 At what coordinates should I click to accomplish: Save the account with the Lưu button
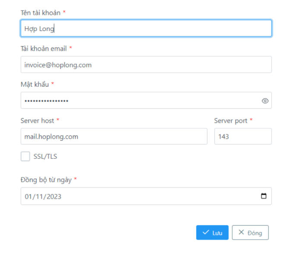pos(212,233)
